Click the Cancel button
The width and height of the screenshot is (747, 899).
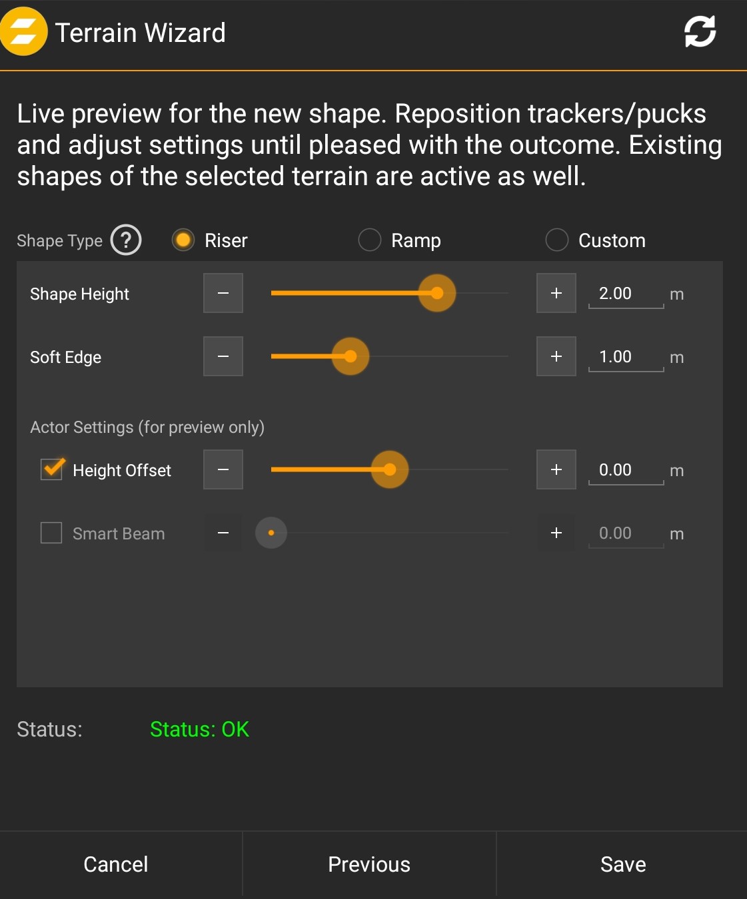(x=116, y=864)
